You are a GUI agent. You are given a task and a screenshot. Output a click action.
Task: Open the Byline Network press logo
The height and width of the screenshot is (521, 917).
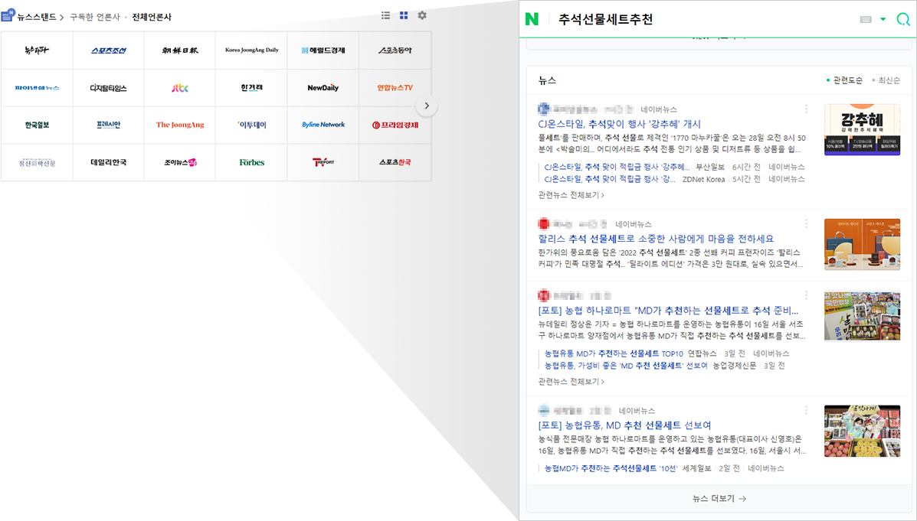(x=323, y=125)
